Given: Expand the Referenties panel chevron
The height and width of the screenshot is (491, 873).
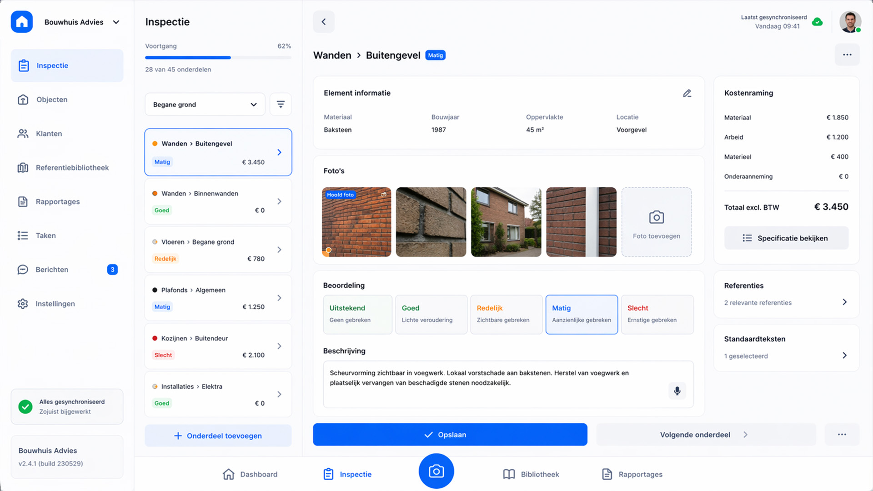Looking at the screenshot, I should click(x=844, y=302).
